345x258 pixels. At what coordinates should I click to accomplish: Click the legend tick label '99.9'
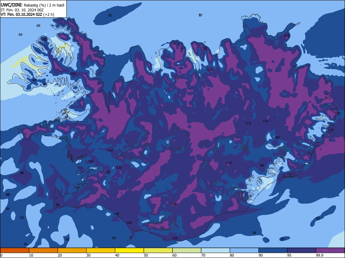point(319,255)
